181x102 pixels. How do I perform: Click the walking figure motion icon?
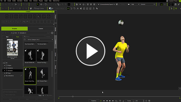pos(94,8)
